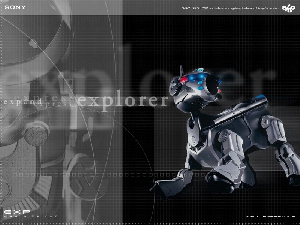Click the large white "explorer" text
The height and width of the screenshot is (225, 300).
(x=122, y=100)
